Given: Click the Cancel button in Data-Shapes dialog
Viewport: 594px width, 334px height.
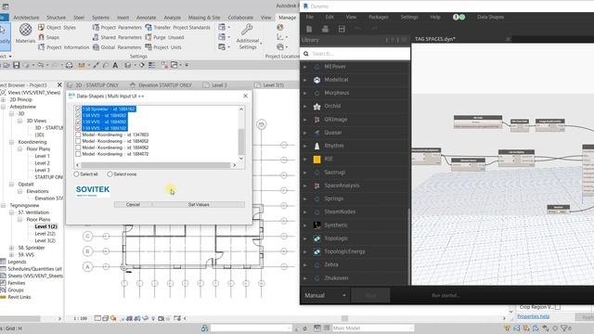Looking at the screenshot, I should click(133, 204).
